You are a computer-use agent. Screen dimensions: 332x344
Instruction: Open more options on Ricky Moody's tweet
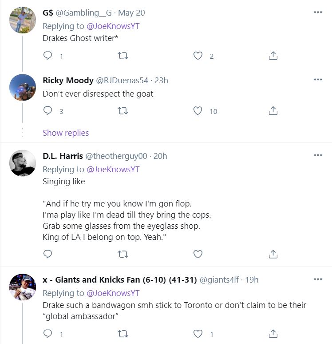pos(318,80)
